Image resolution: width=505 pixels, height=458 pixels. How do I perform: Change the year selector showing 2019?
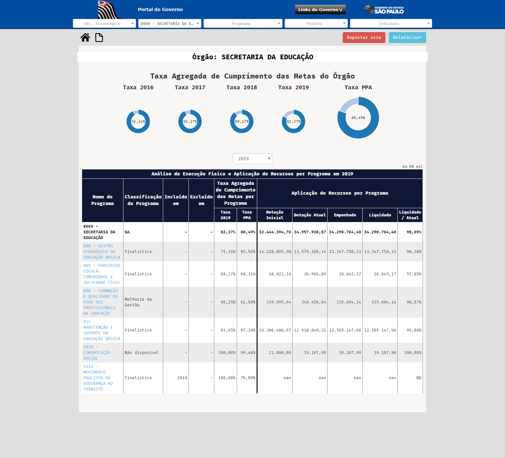252,159
